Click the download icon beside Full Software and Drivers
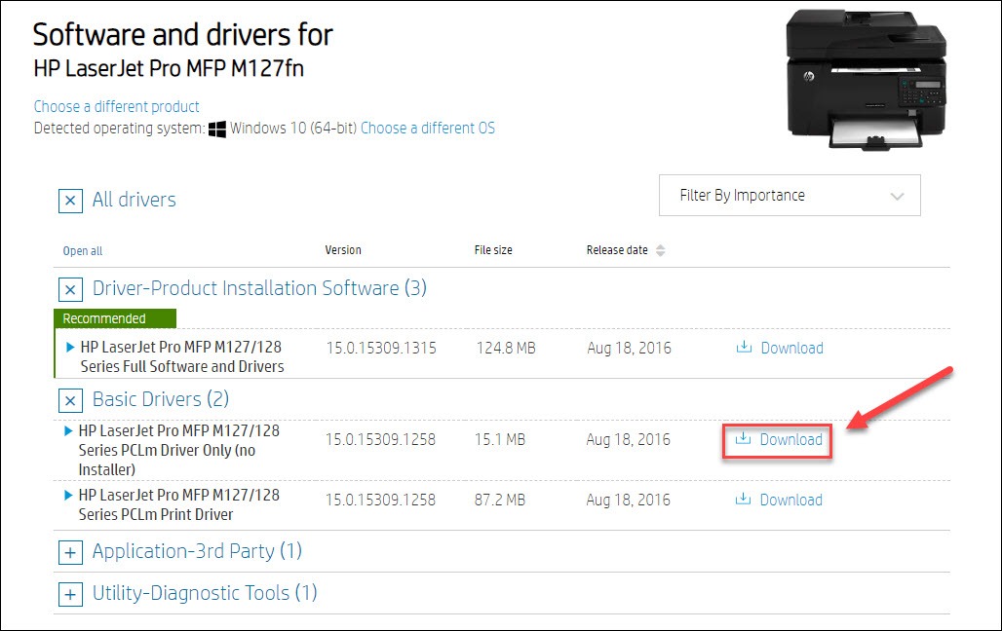Viewport: 1002px width, 631px height. pyautogui.click(x=746, y=348)
